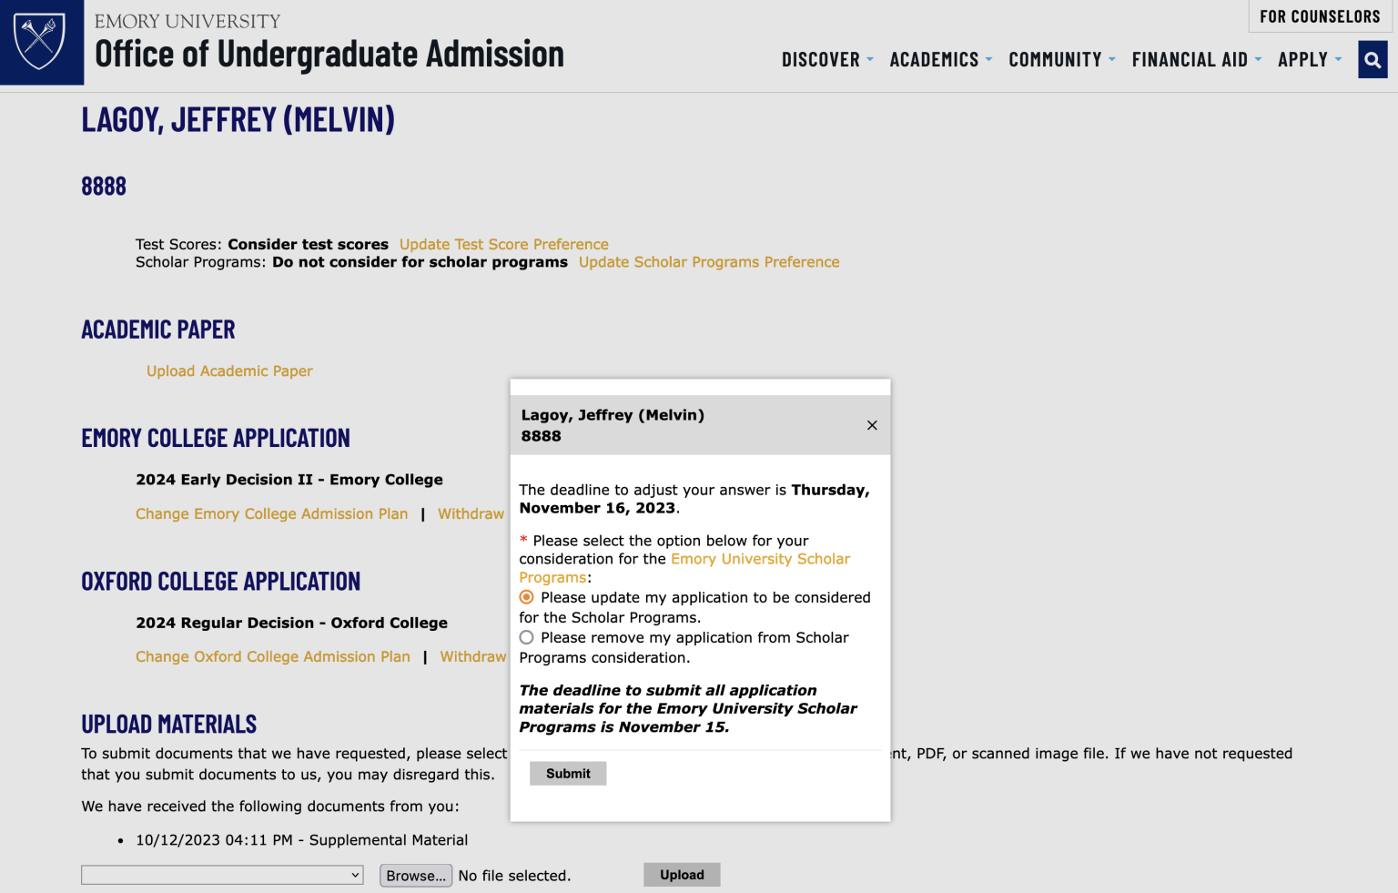1398x893 pixels.
Task: Select "remove my application from Scholar Programs consideration"
Action: (526, 637)
